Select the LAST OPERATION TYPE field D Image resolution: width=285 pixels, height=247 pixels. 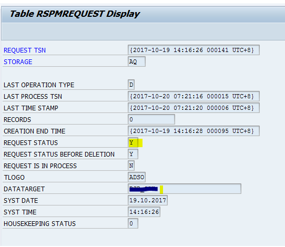[131, 85]
